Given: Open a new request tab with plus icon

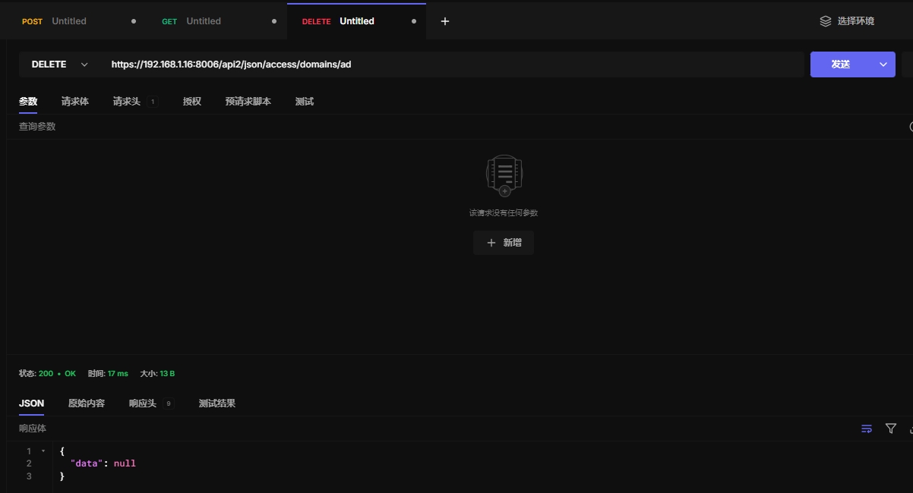Looking at the screenshot, I should [445, 21].
